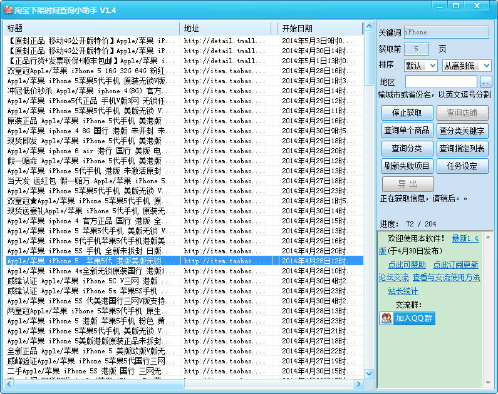Click date cell 2014年5月3日9时0
This screenshot has height=394, width=498.
click(x=316, y=41)
